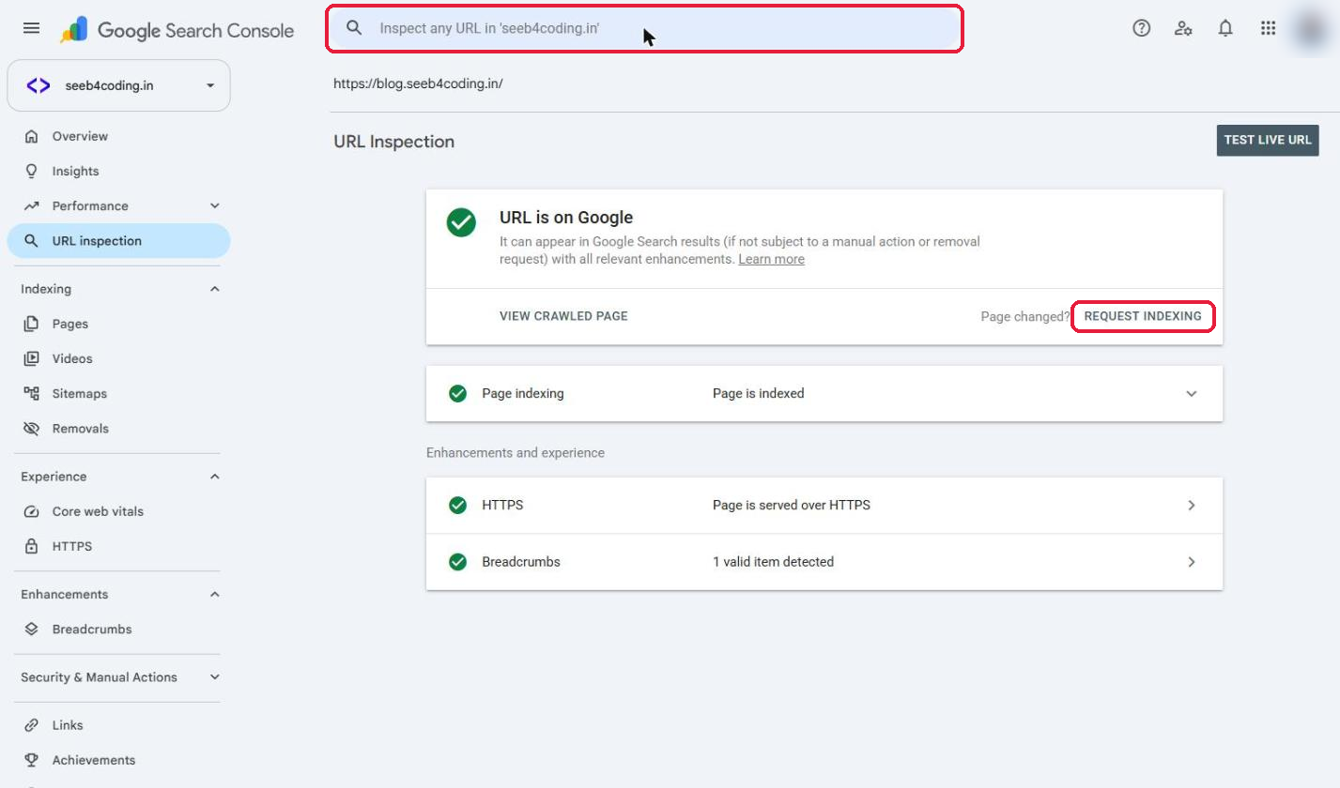Click the Links chain icon
Image resolution: width=1340 pixels, height=788 pixels.
[x=32, y=725]
